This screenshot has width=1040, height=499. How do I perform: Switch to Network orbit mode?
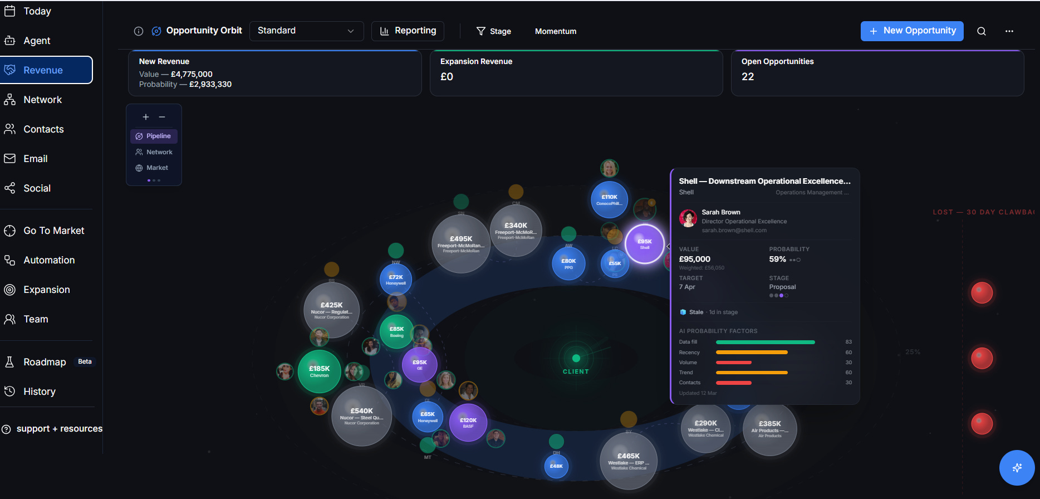pos(154,152)
